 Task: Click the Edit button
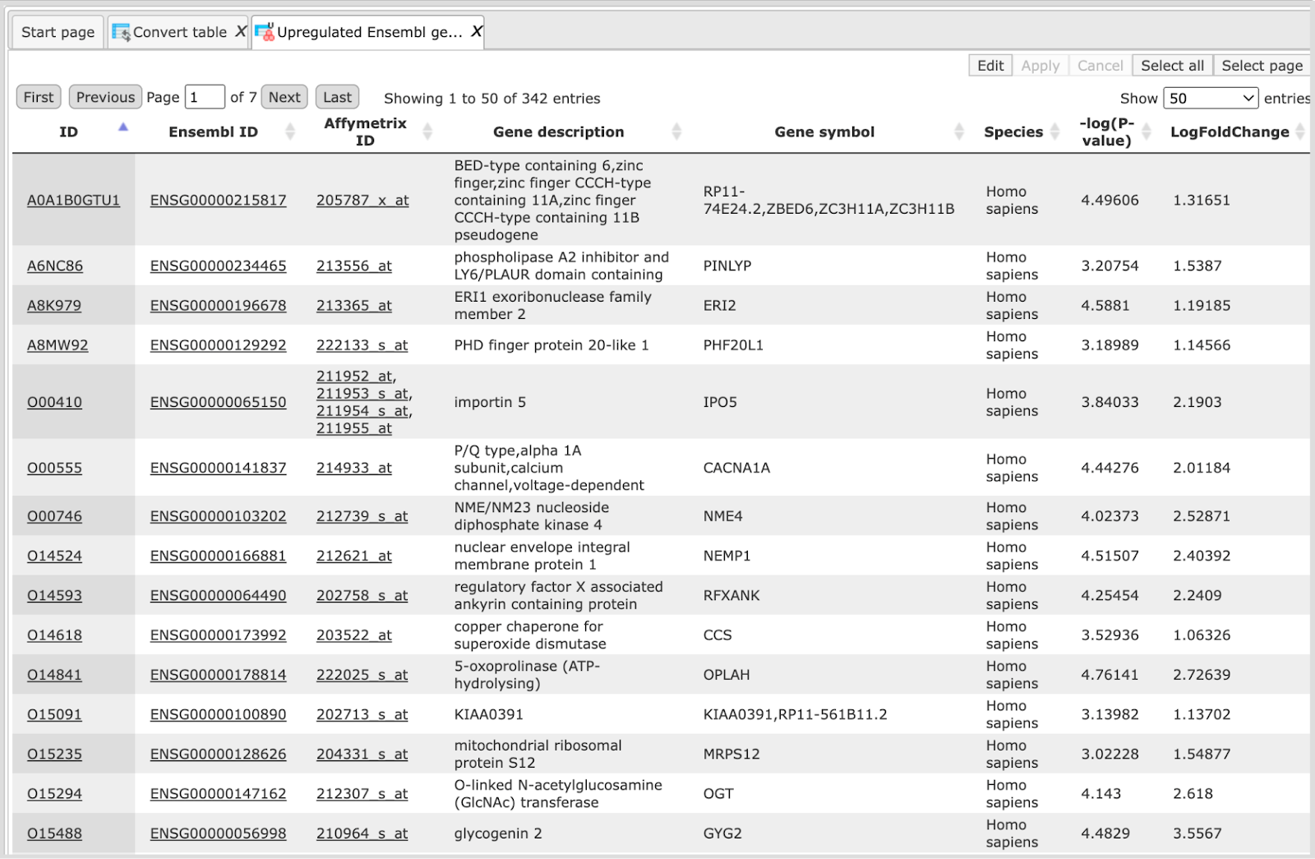pos(990,66)
